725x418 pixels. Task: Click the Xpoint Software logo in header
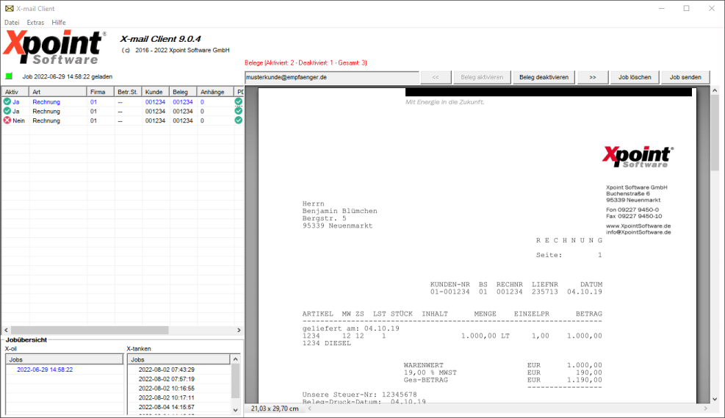click(x=54, y=47)
